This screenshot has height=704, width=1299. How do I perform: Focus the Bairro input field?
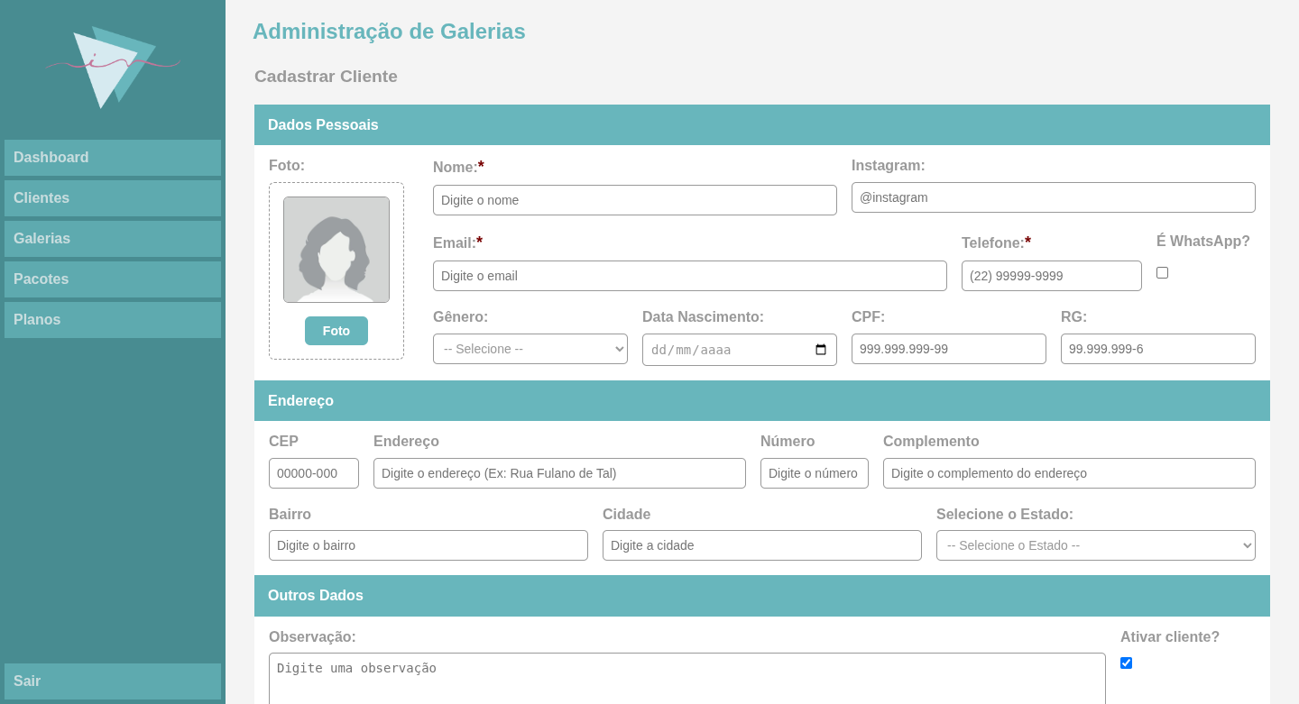click(428, 545)
